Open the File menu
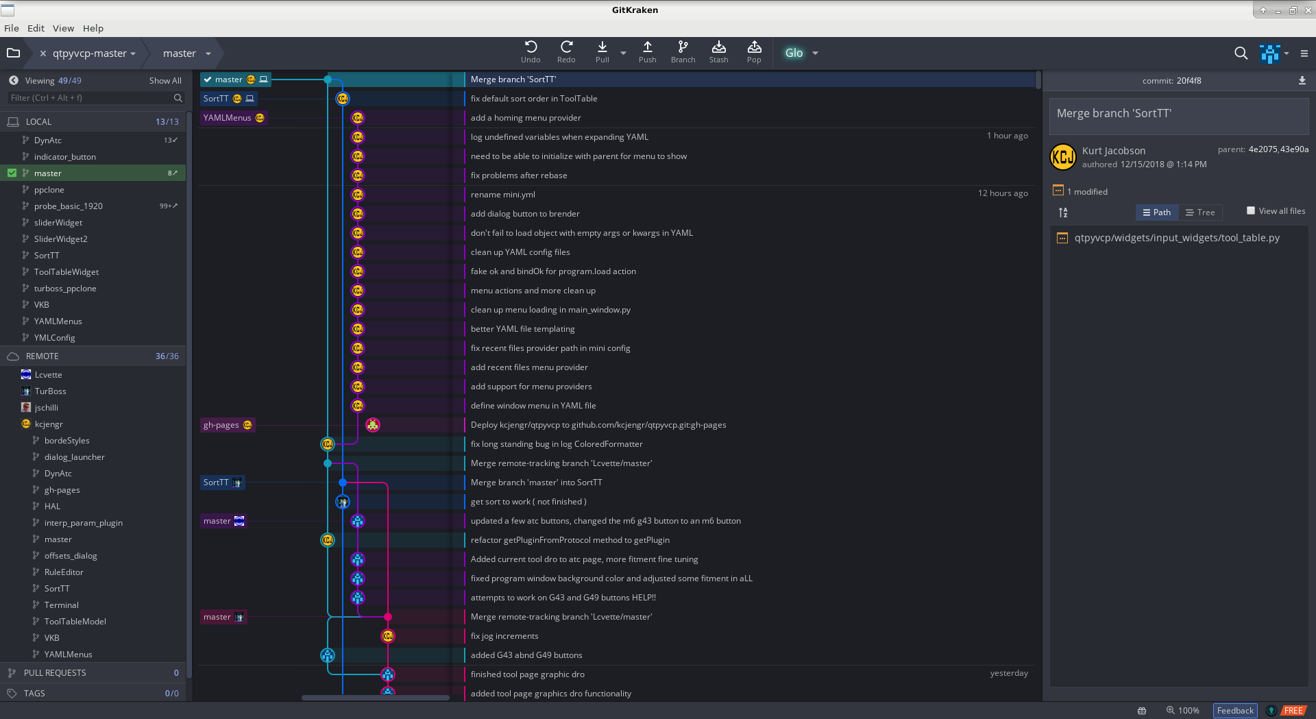 pyautogui.click(x=12, y=28)
